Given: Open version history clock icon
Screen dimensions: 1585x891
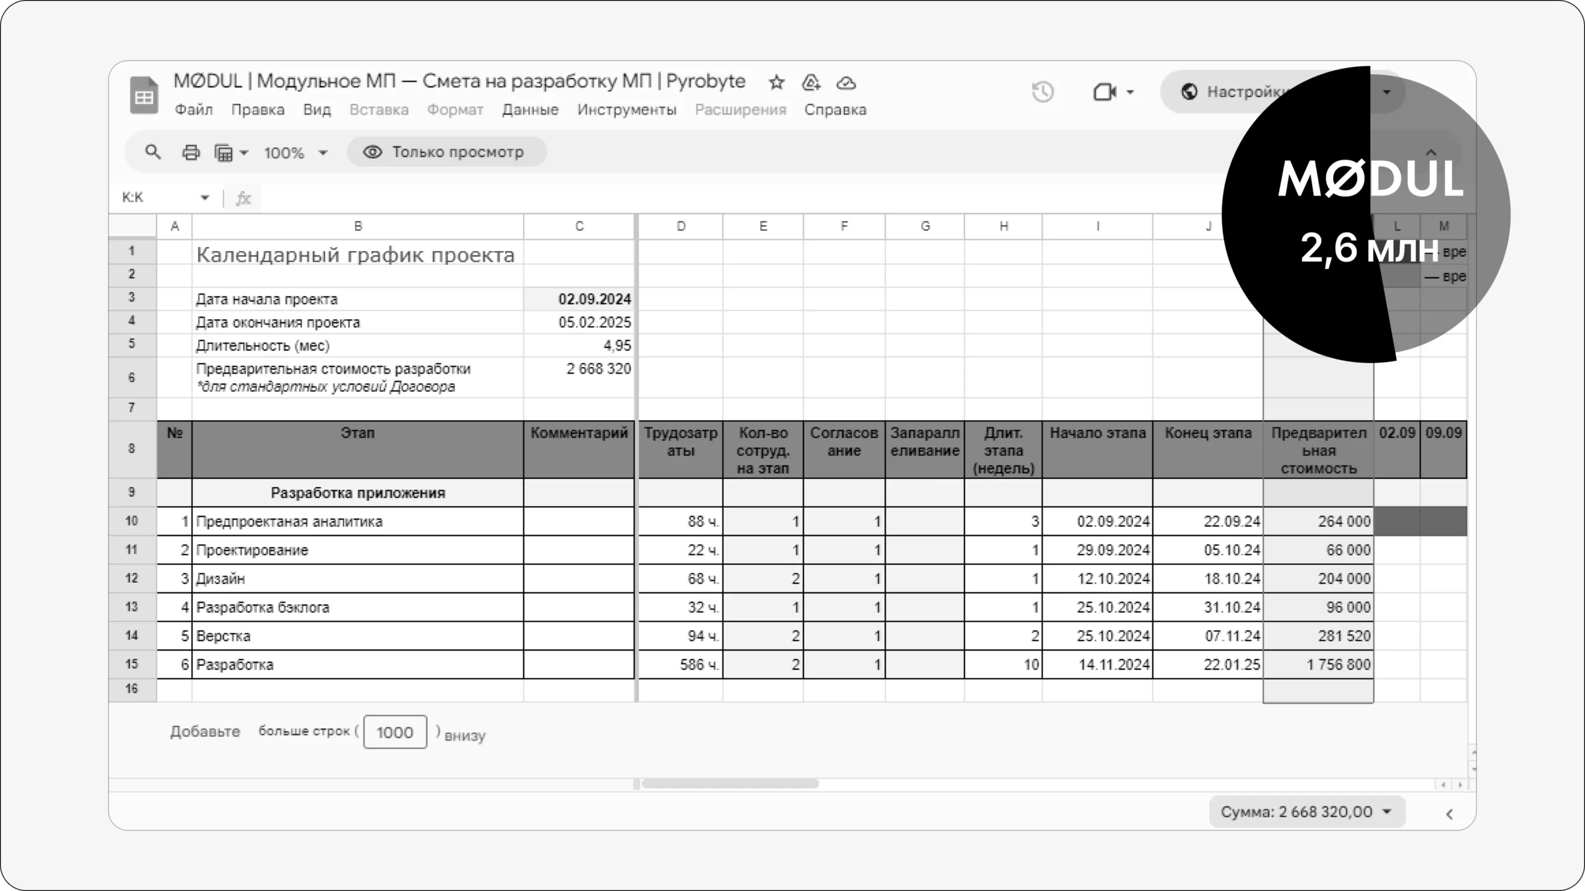Looking at the screenshot, I should tap(1043, 92).
